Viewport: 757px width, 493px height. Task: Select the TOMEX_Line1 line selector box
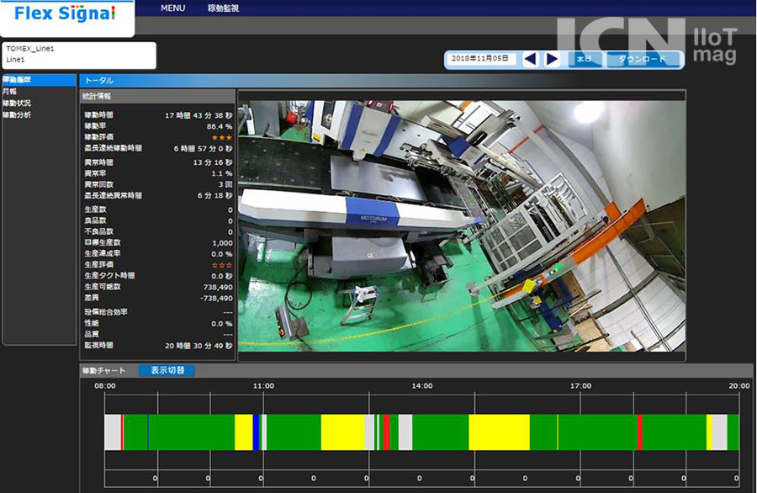[x=79, y=55]
